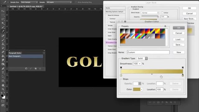Select the Hand tool
The height and width of the screenshot is (112, 199).
[x=3, y=85]
